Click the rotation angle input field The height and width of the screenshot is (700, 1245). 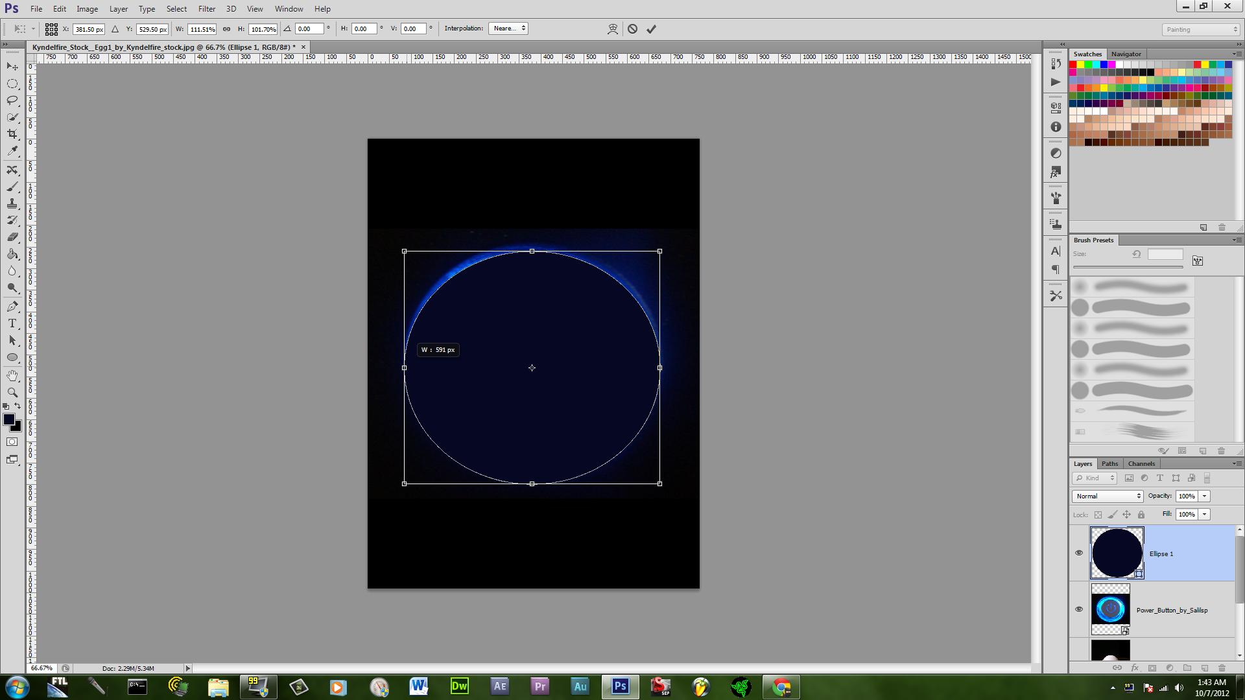(309, 29)
